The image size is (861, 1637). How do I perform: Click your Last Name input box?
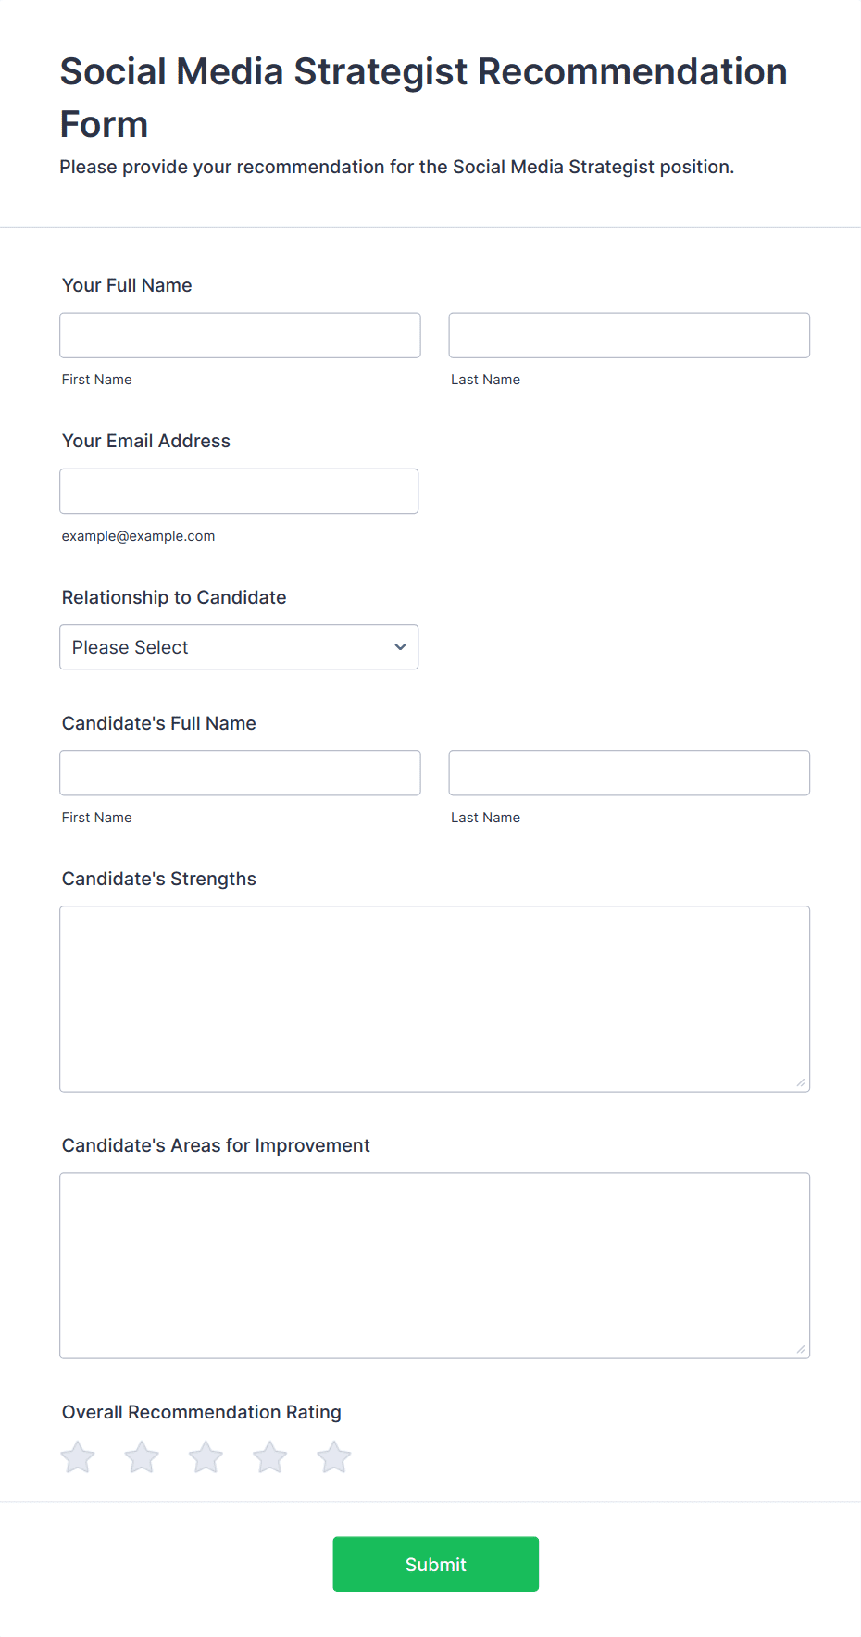(629, 335)
